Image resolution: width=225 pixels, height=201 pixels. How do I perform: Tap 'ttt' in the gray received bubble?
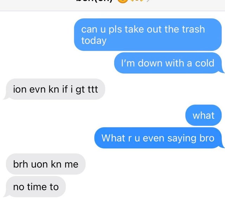93,89
